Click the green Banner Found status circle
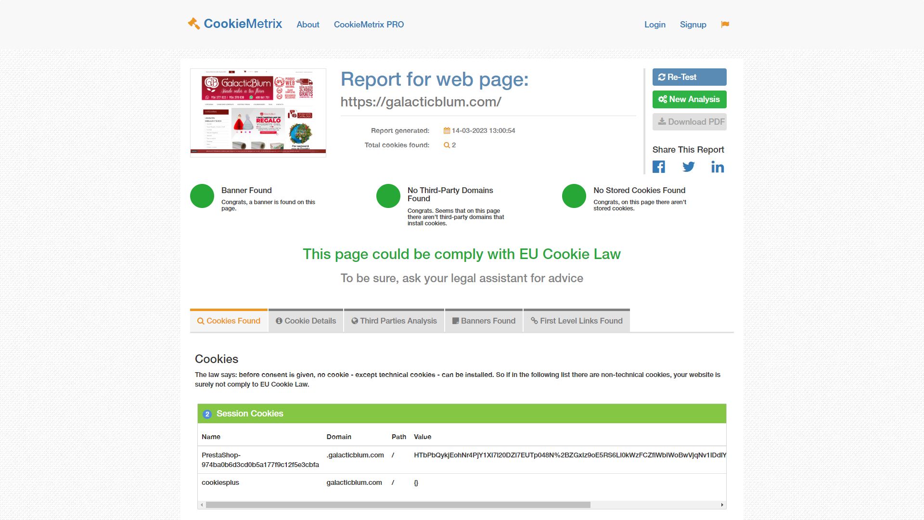 point(202,196)
